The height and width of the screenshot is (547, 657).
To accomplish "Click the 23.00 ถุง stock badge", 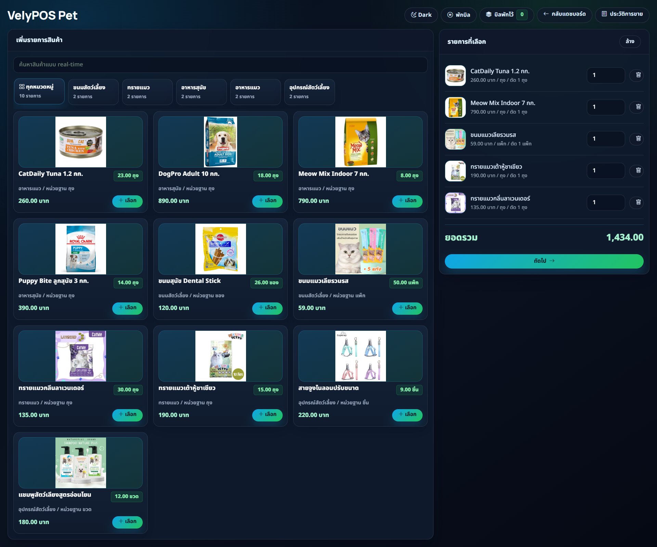I will (x=128, y=175).
